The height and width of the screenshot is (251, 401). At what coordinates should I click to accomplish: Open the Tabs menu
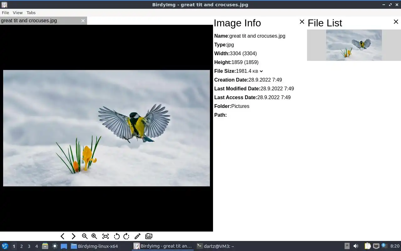pos(31,13)
